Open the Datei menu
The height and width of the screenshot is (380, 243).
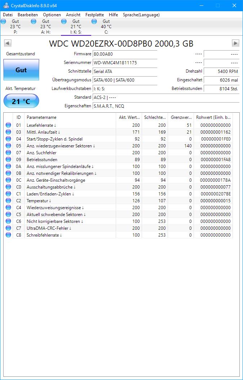(x=8, y=15)
